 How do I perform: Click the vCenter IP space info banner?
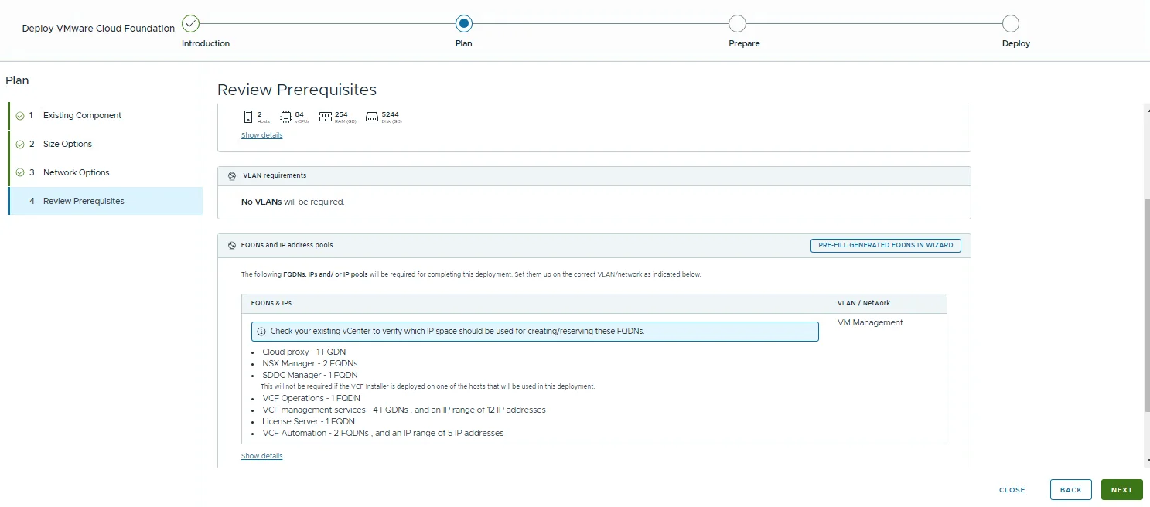[534, 332]
